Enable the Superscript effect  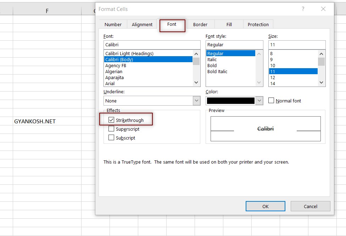click(x=111, y=129)
